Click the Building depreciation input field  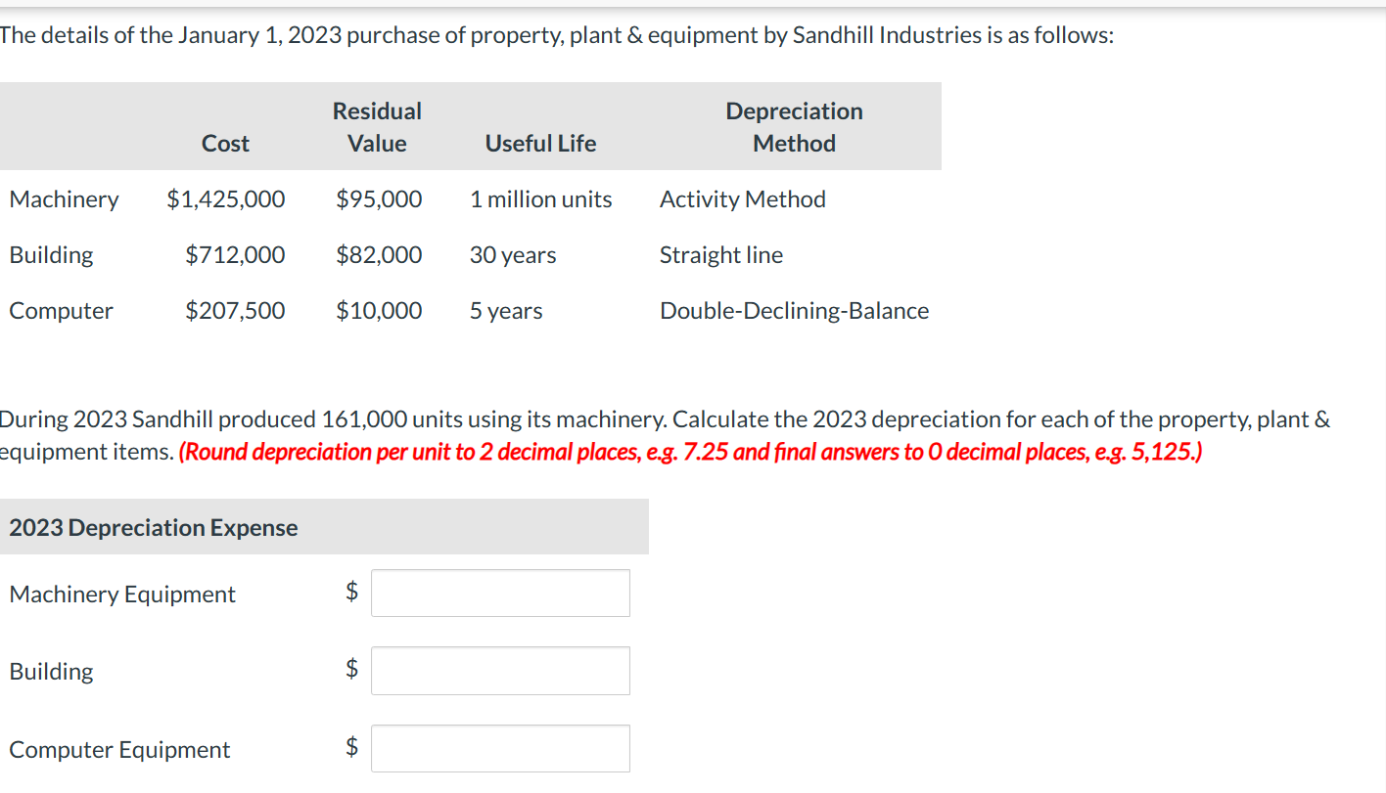(x=499, y=670)
